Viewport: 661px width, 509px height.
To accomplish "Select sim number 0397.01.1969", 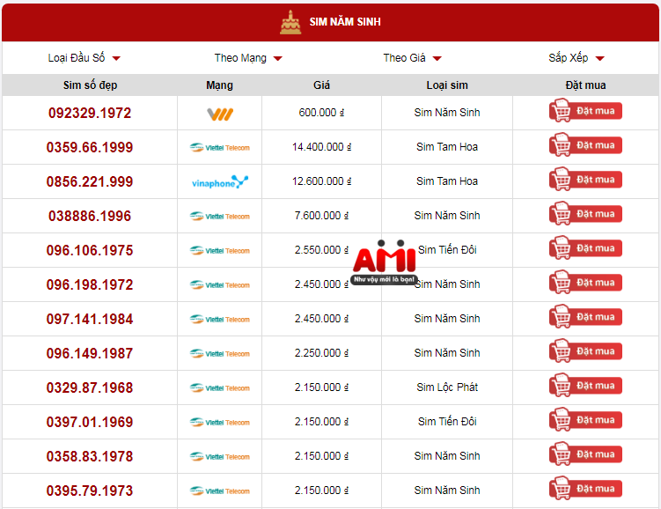I will [90, 422].
